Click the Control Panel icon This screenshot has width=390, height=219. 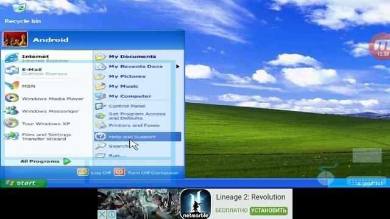click(101, 106)
